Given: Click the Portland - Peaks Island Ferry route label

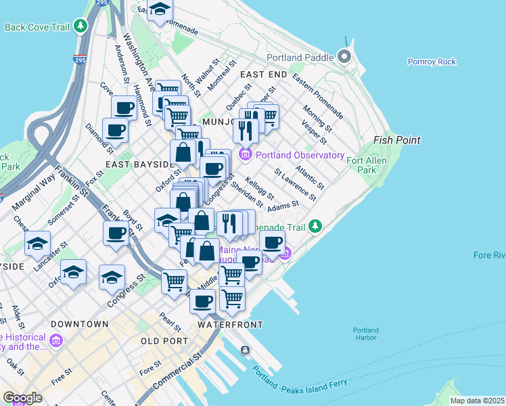Looking at the screenshot, I should [299, 381].
